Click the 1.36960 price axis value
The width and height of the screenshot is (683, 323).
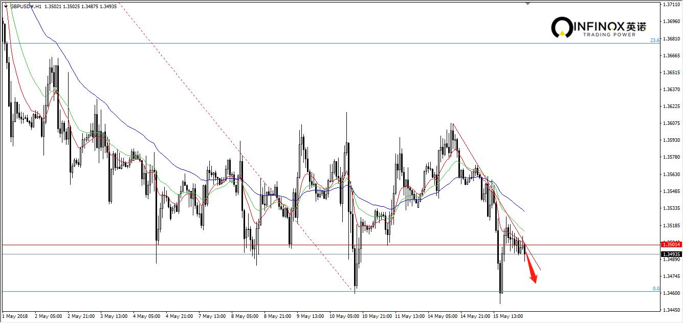(671, 21)
